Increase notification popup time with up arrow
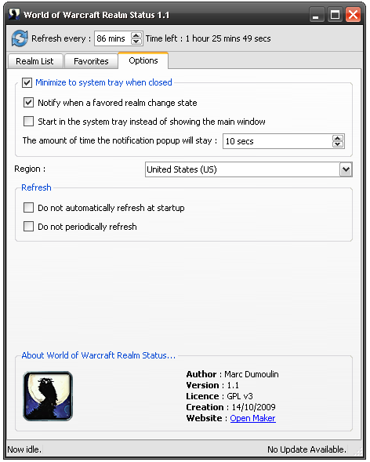 pyautogui.click(x=338, y=138)
